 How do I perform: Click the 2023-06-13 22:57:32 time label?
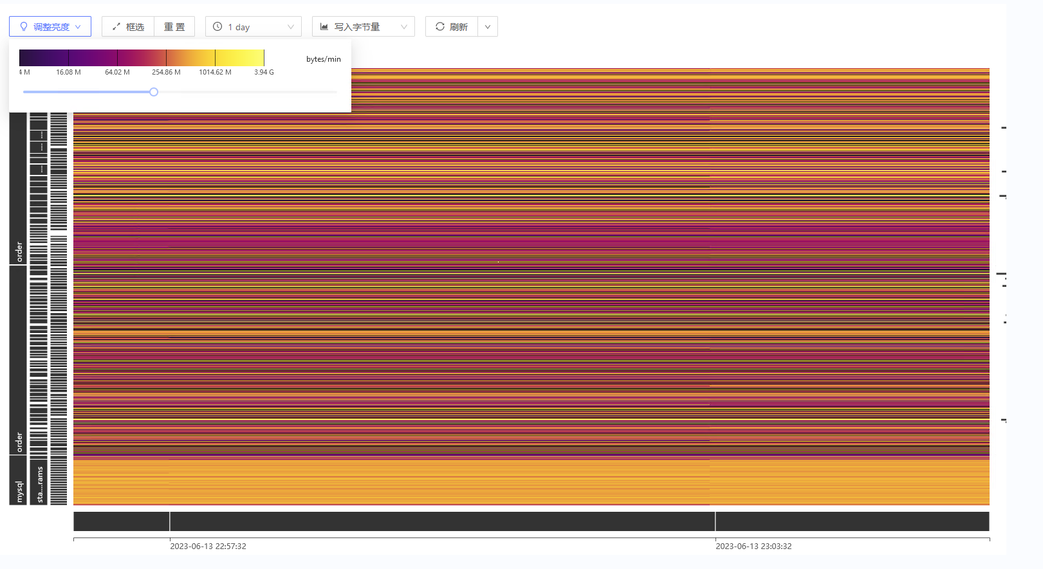(208, 546)
